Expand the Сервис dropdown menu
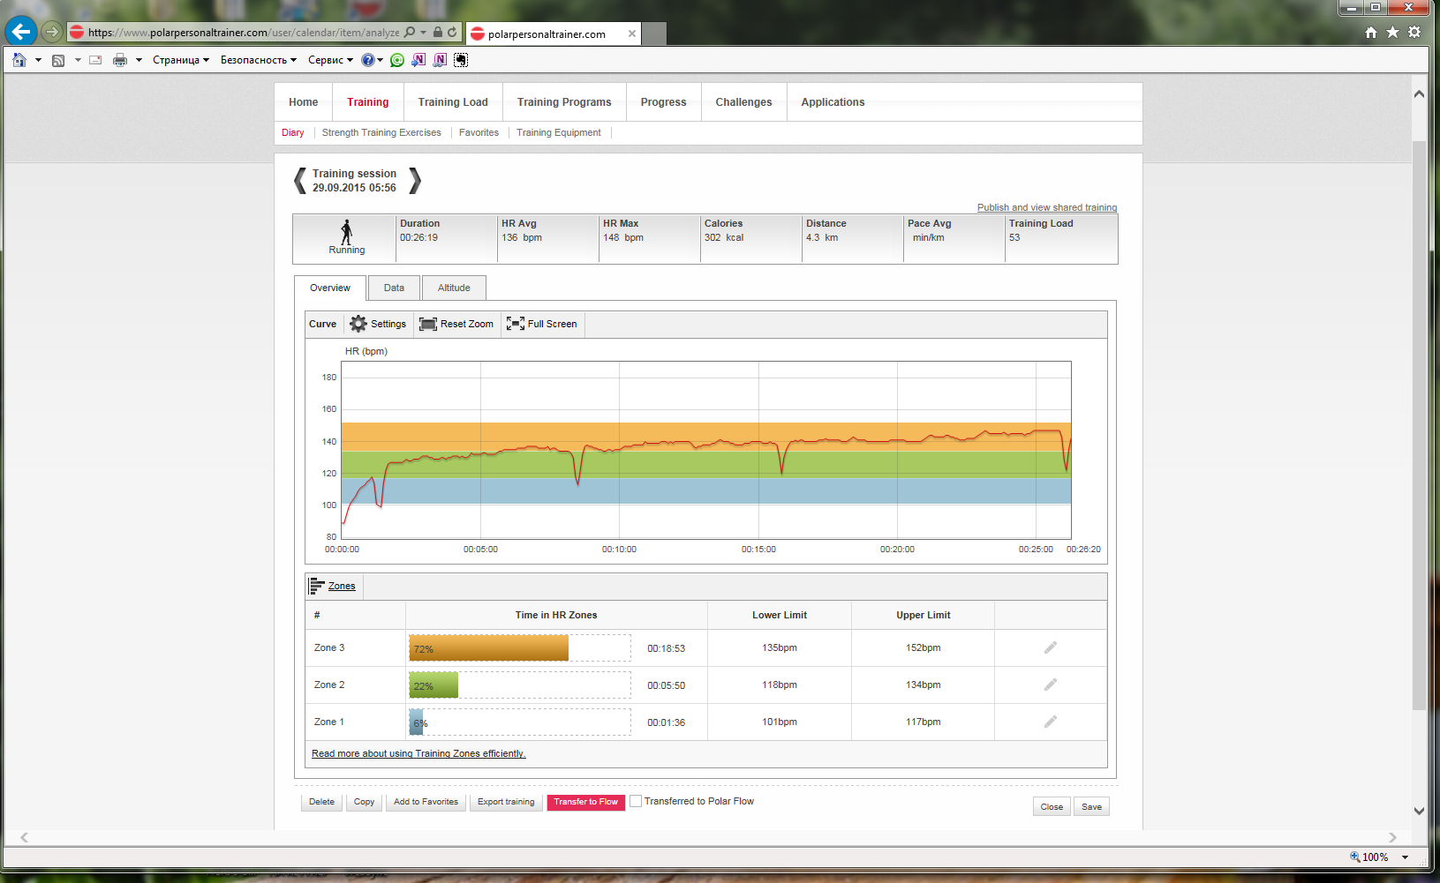The image size is (1440, 883). pos(330,60)
